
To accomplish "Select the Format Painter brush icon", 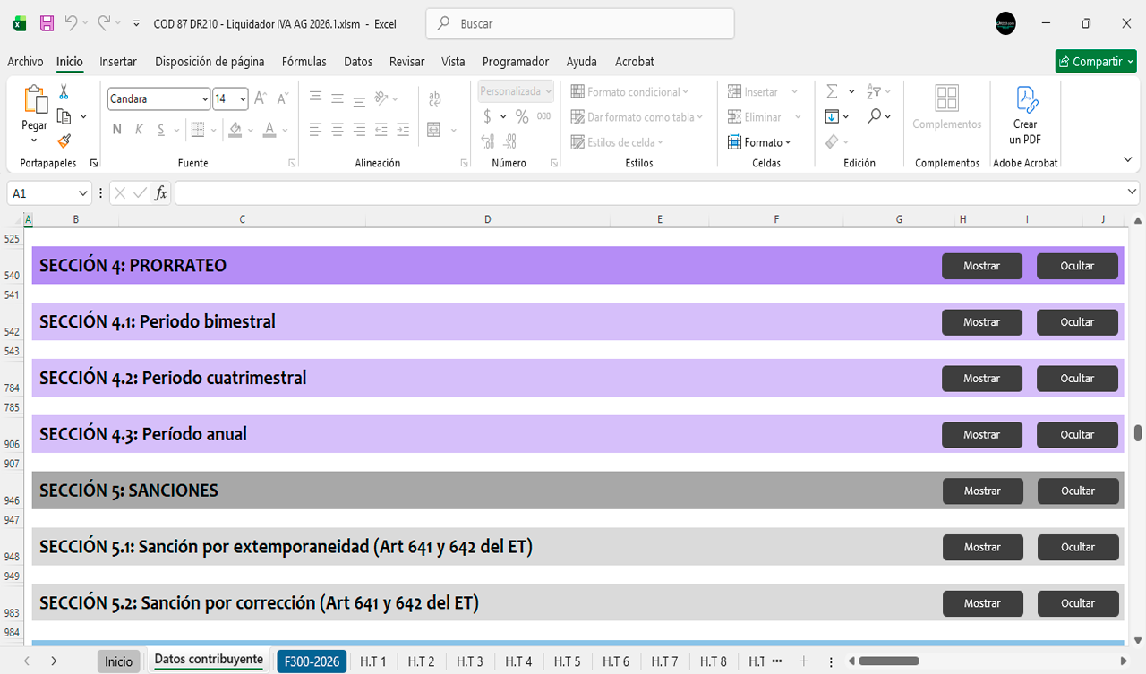I will click(x=64, y=141).
